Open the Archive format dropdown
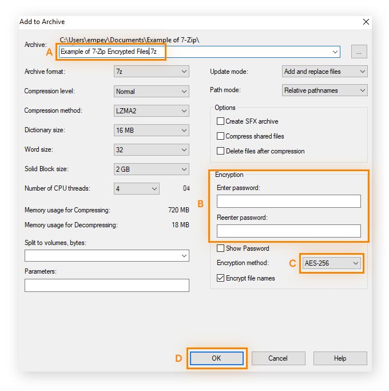The height and width of the screenshot is (391, 389). click(151, 72)
